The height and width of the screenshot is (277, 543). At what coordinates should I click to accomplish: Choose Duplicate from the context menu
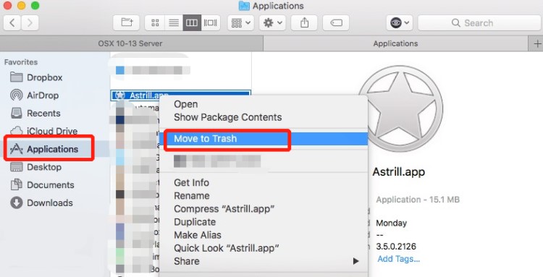pyautogui.click(x=195, y=222)
